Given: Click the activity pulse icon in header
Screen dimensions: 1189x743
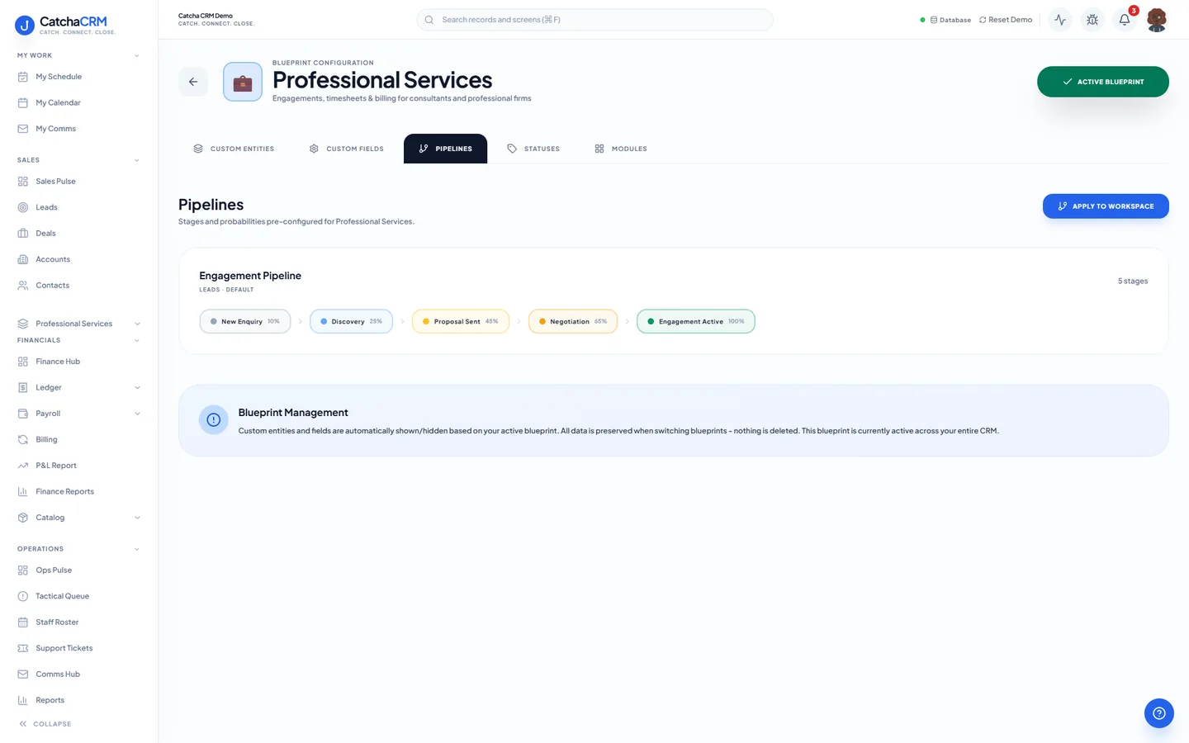Looking at the screenshot, I should click(x=1060, y=20).
